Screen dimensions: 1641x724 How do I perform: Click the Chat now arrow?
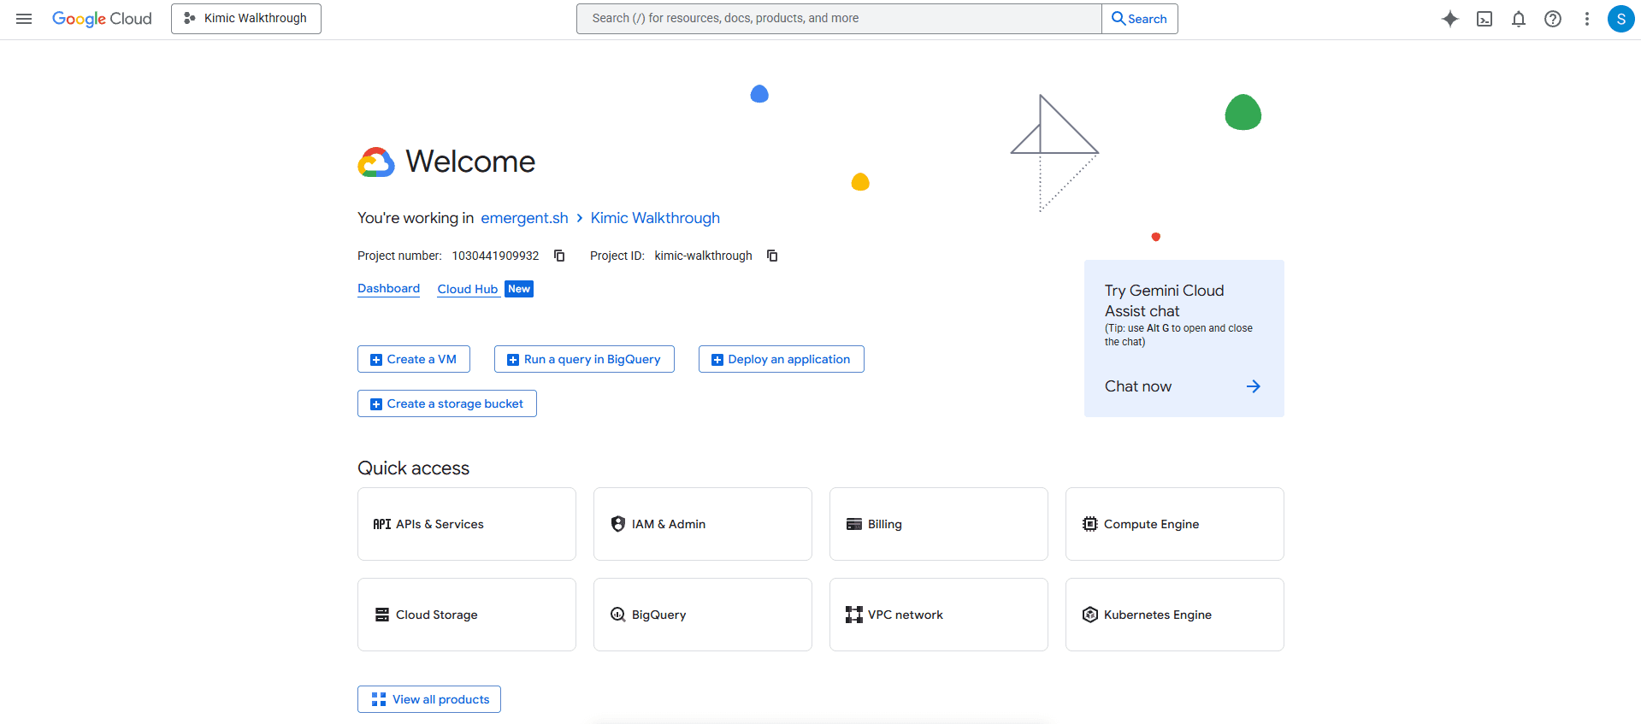point(1254,386)
